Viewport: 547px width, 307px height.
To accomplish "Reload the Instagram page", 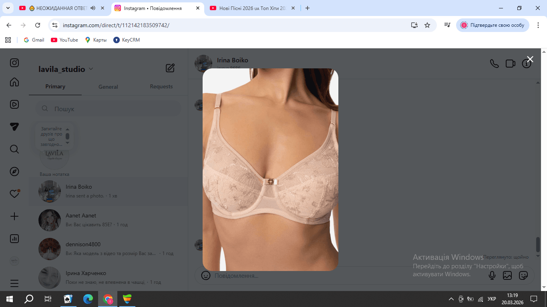I will [38, 25].
